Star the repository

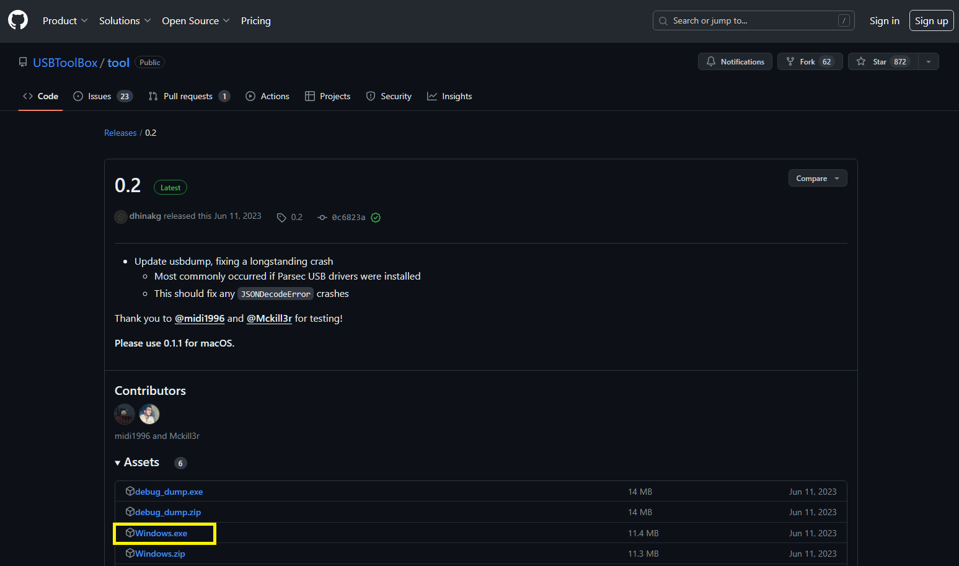(x=883, y=61)
